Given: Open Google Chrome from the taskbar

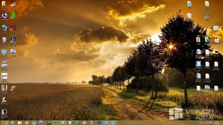Looking at the screenshot, I should 5,123.
